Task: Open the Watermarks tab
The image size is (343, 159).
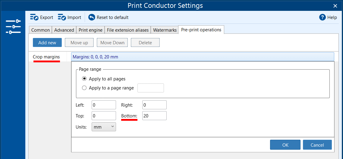Action: pyautogui.click(x=165, y=30)
